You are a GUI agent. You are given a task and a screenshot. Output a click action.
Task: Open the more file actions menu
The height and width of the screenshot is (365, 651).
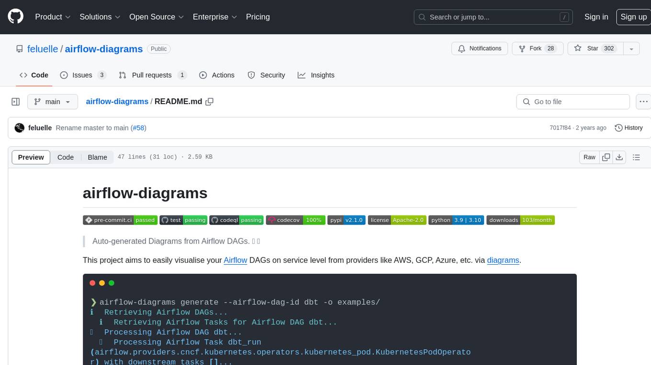pos(643,102)
